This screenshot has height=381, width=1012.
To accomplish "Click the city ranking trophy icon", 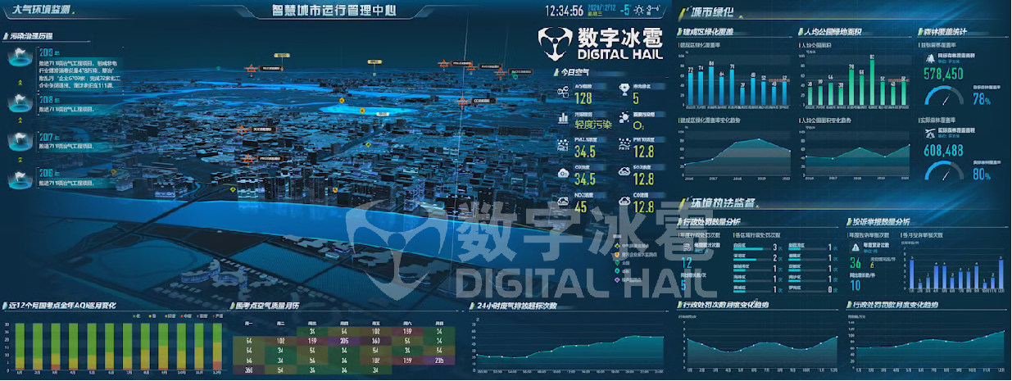I will coord(624,91).
